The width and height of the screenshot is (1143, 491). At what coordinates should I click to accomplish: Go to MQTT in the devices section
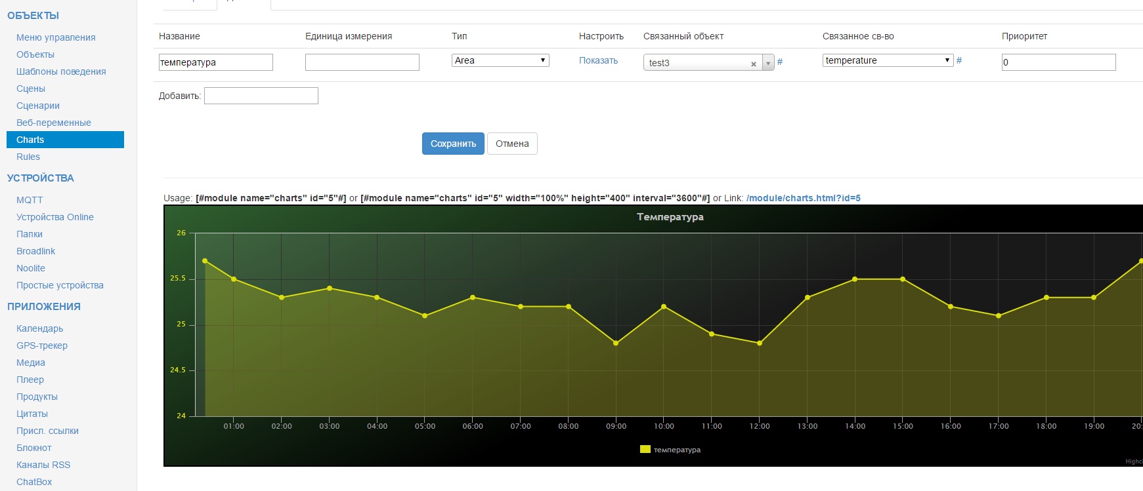pos(30,200)
